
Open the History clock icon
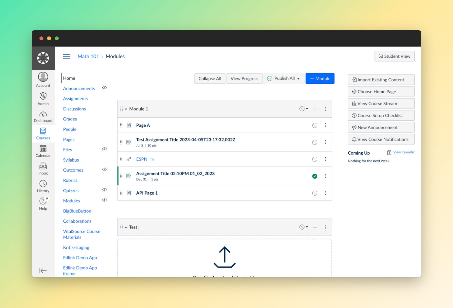click(x=43, y=184)
